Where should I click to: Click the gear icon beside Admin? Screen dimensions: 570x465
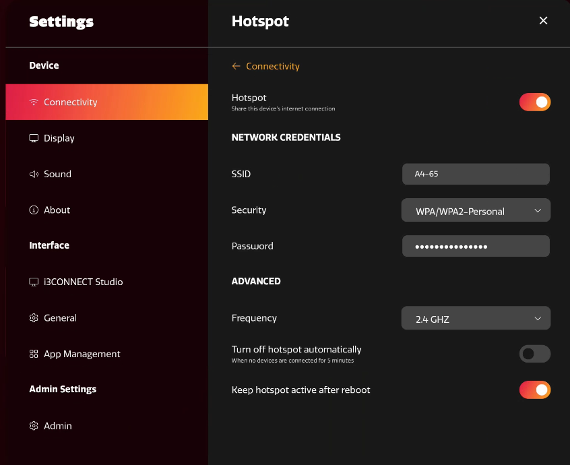[x=34, y=426]
